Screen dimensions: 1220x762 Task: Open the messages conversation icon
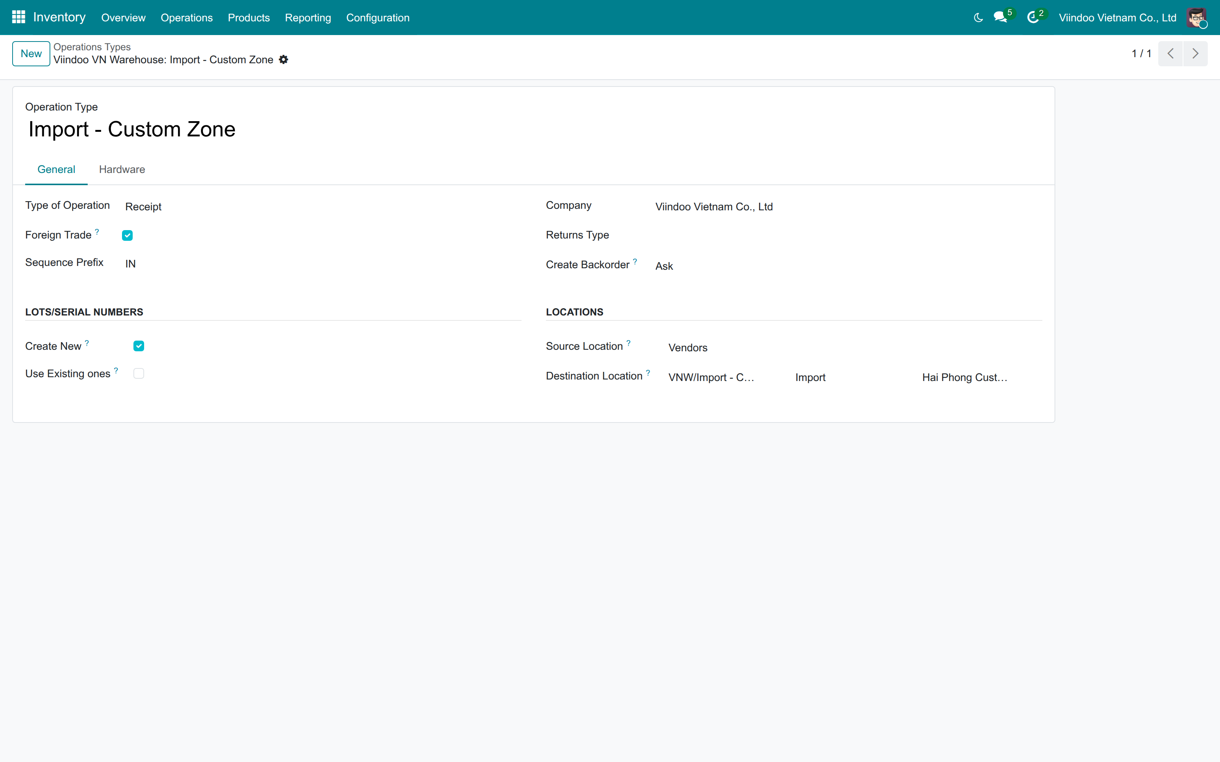1000,18
